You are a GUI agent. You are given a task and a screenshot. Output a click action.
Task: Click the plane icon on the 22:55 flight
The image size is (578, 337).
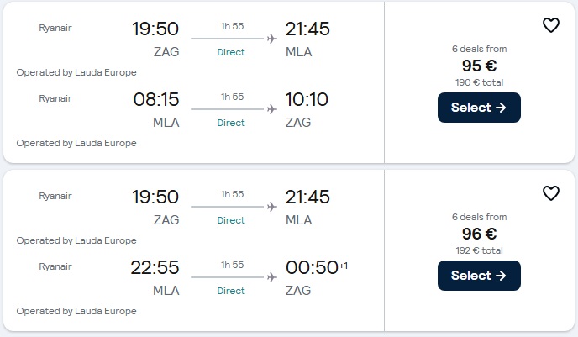(271, 277)
